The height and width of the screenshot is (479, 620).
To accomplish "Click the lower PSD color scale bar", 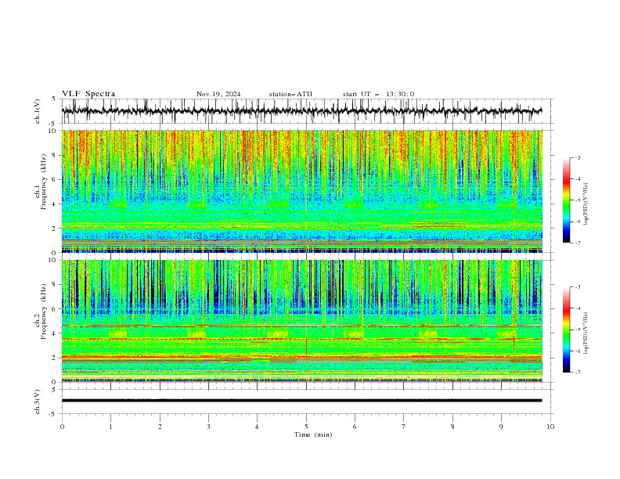I will click(567, 330).
